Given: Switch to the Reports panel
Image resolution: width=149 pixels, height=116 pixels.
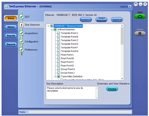Looking at the screenshot, I should [x=11, y=44].
